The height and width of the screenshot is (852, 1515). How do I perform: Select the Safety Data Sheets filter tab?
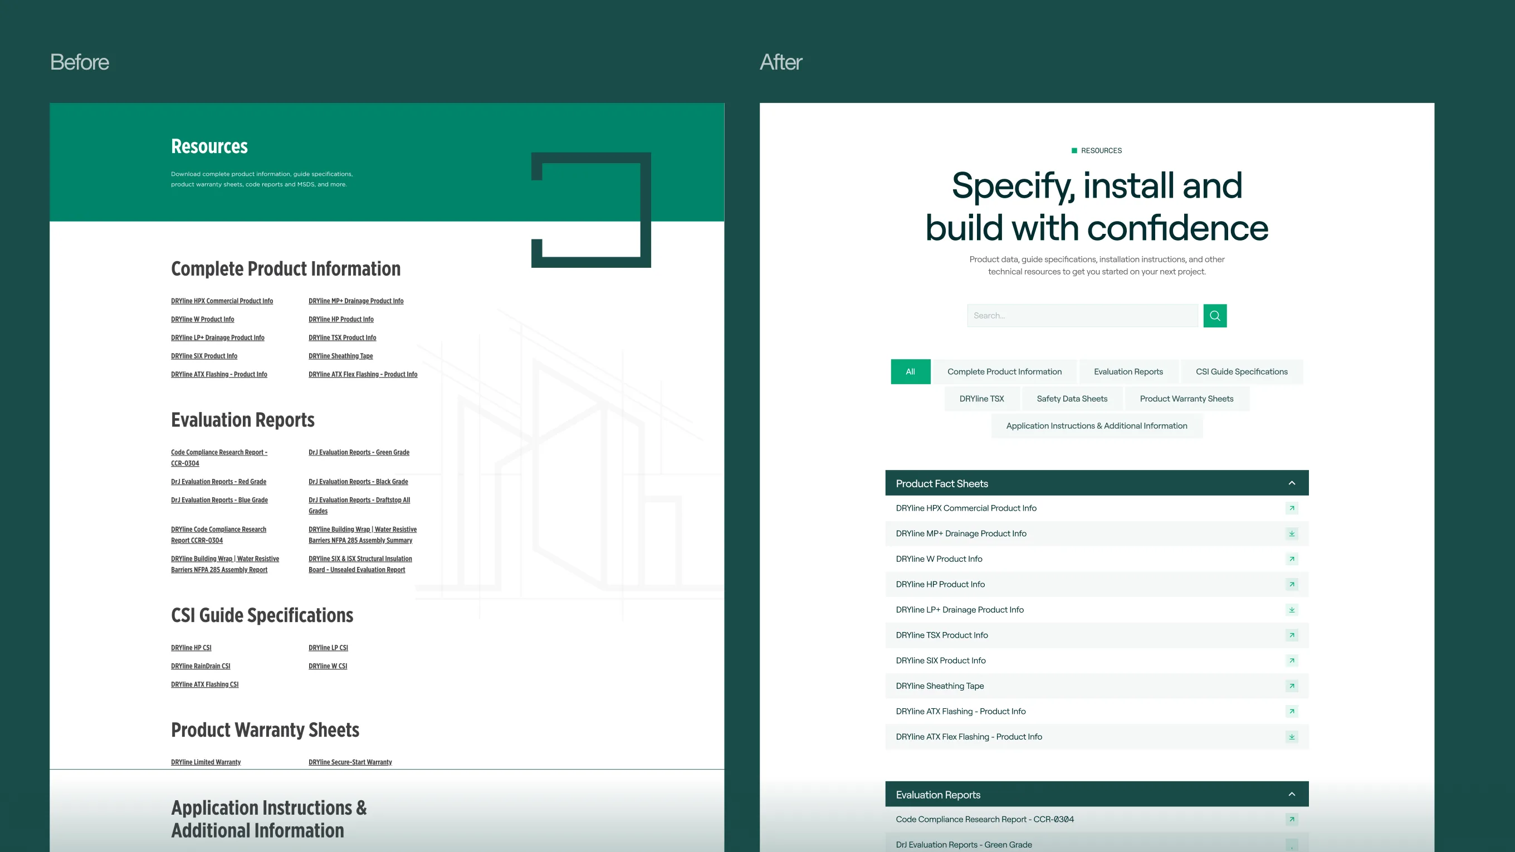[x=1072, y=399]
